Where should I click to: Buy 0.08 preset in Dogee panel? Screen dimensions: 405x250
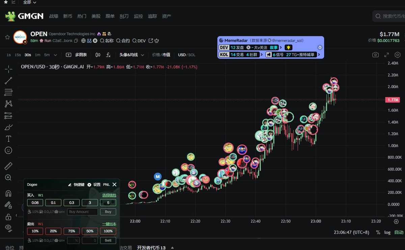[x=35, y=203]
